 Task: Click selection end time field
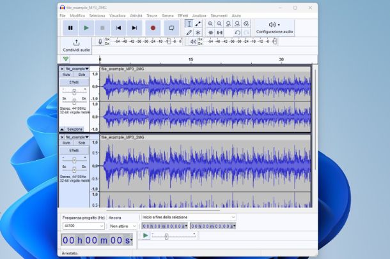(213, 226)
